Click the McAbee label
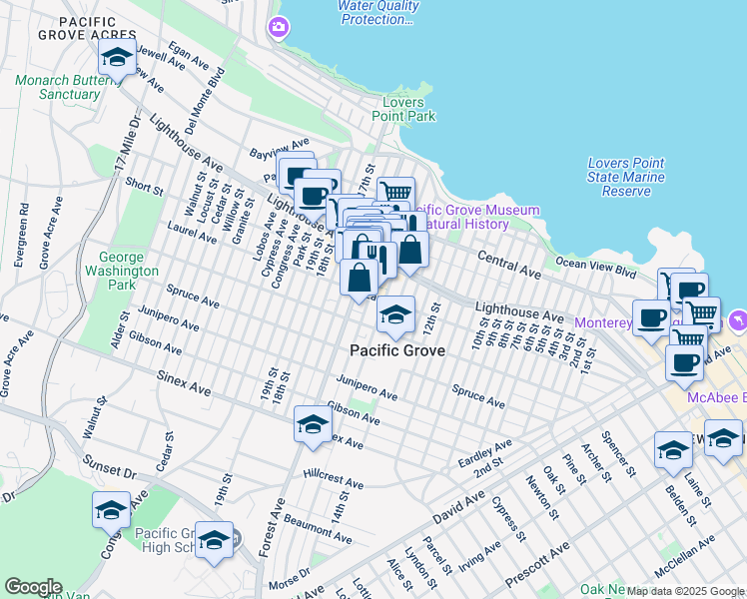Viewport: 747px width, 599px height. pos(716,397)
